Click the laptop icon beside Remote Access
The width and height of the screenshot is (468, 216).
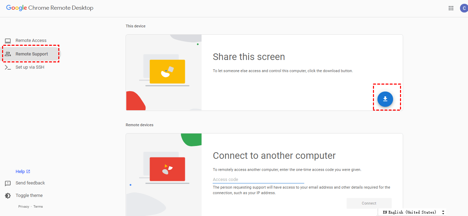[8, 41]
